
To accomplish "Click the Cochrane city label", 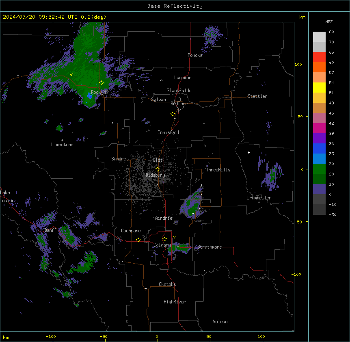I will (x=131, y=231).
